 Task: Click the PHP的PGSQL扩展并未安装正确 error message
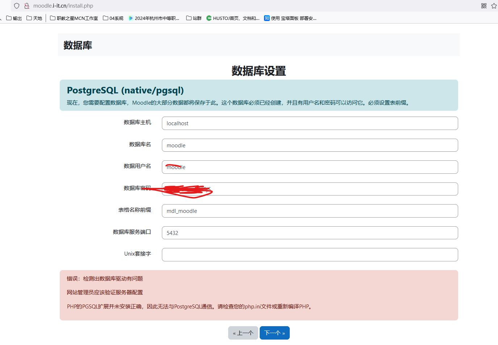pyautogui.click(x=190, y=307)
